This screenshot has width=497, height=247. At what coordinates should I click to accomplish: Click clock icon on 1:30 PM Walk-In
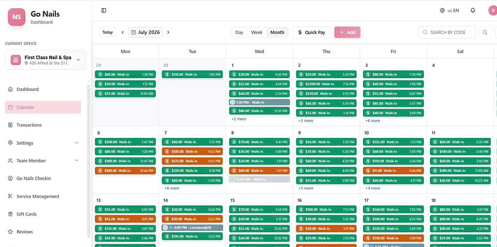[232, 102]
